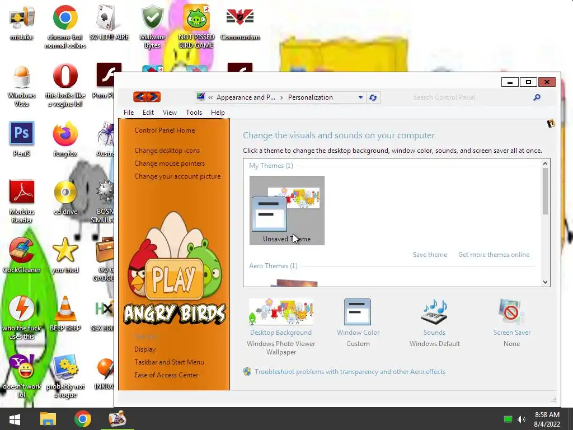Open Chrome from the taskbar
573x430 pixels.
(83, 419)
